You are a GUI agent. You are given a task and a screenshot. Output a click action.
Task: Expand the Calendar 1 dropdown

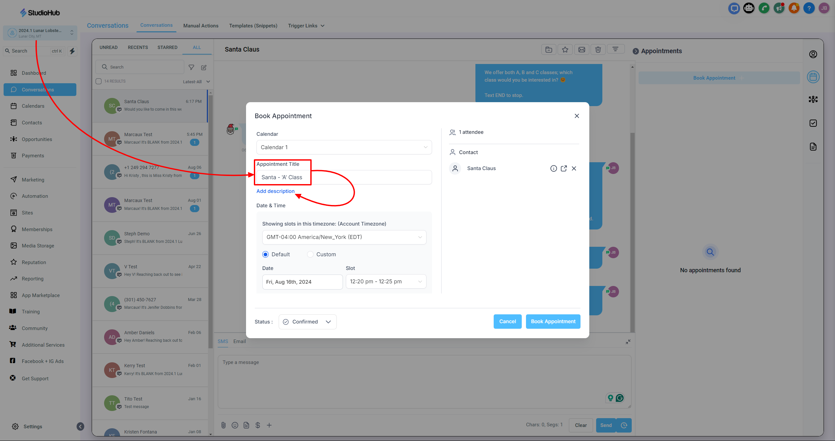click(x=344, y=147)
